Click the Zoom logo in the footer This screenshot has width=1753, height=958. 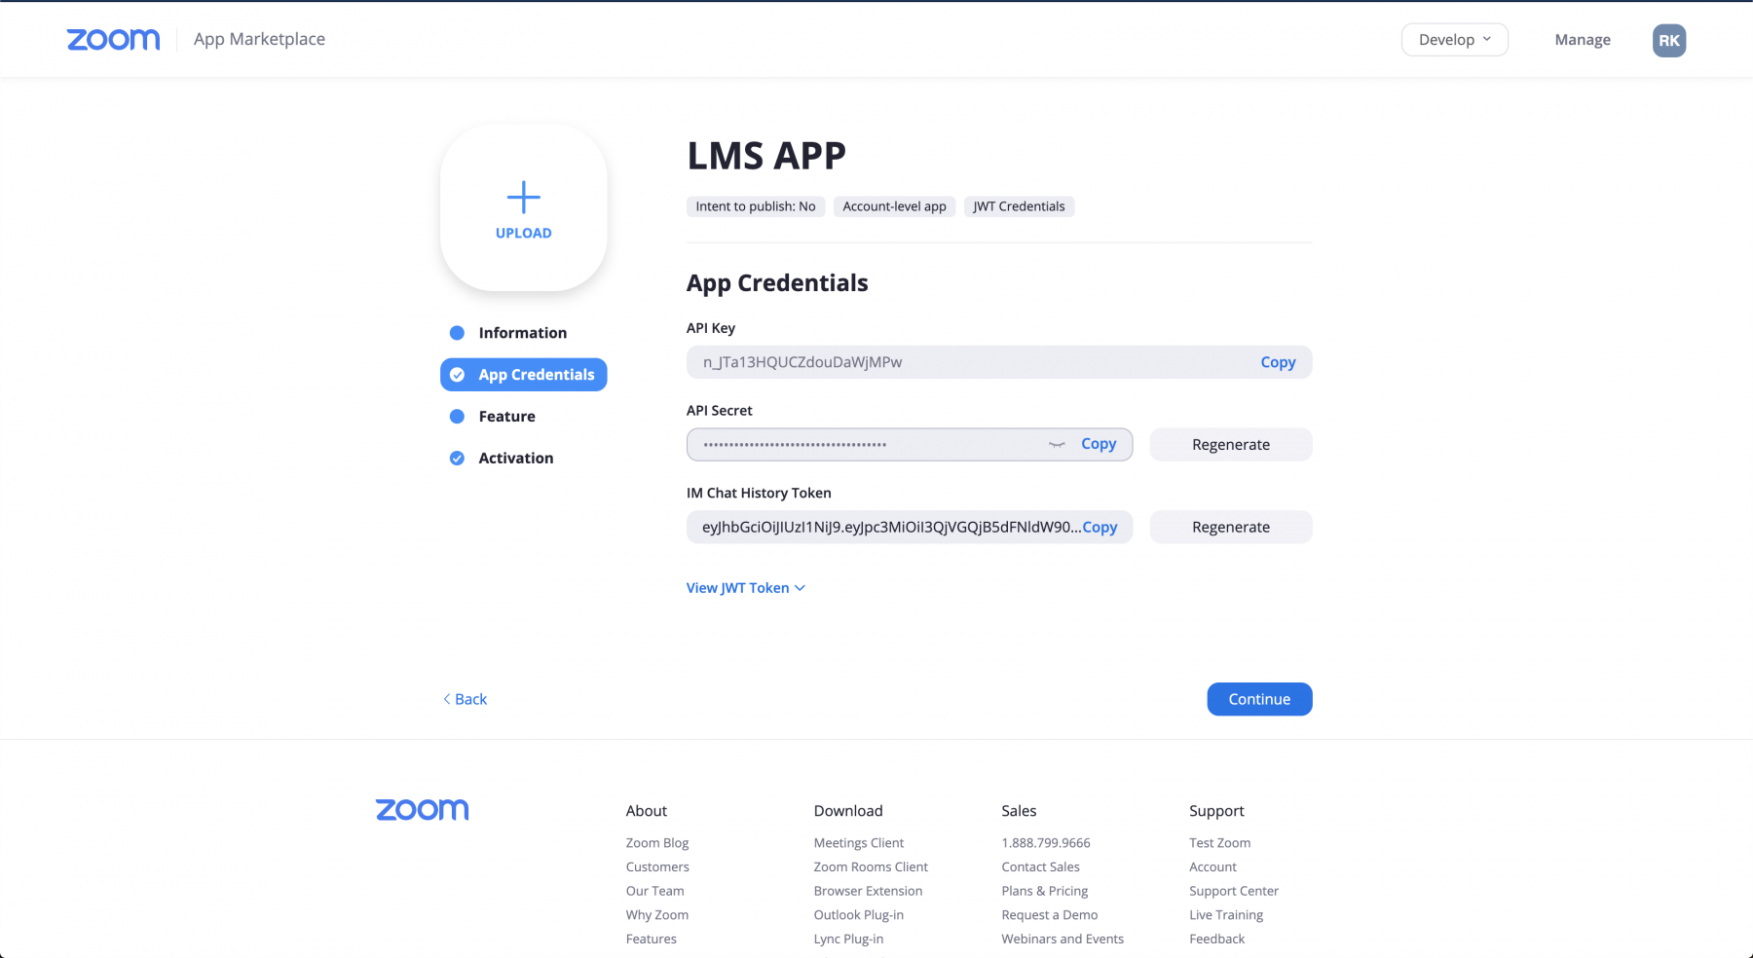[x=423, y=810]
